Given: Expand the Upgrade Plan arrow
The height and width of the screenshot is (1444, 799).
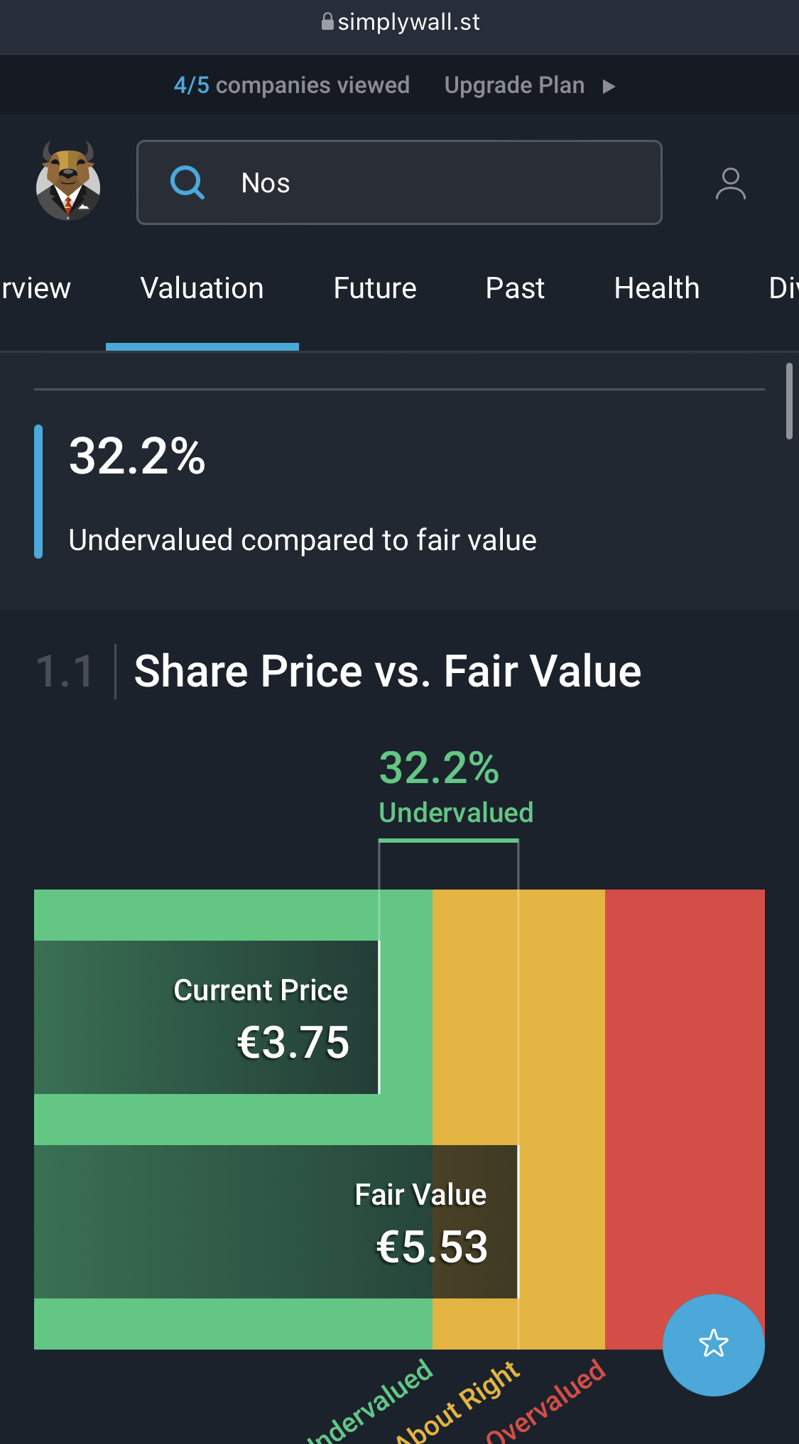Looking at the screenshot, I should point(609,87).
